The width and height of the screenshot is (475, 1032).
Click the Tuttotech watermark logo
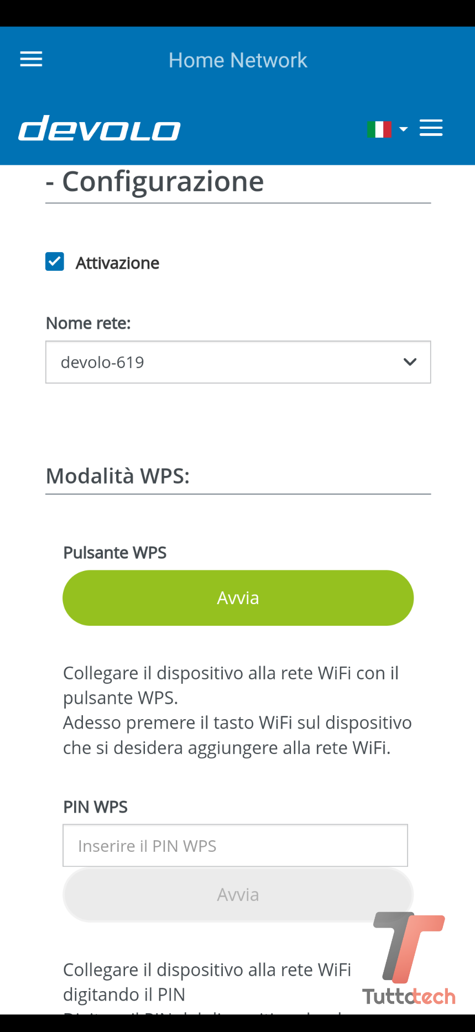(x=409, y=959)
